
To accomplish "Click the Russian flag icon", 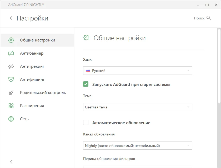I will click(88, 71).
